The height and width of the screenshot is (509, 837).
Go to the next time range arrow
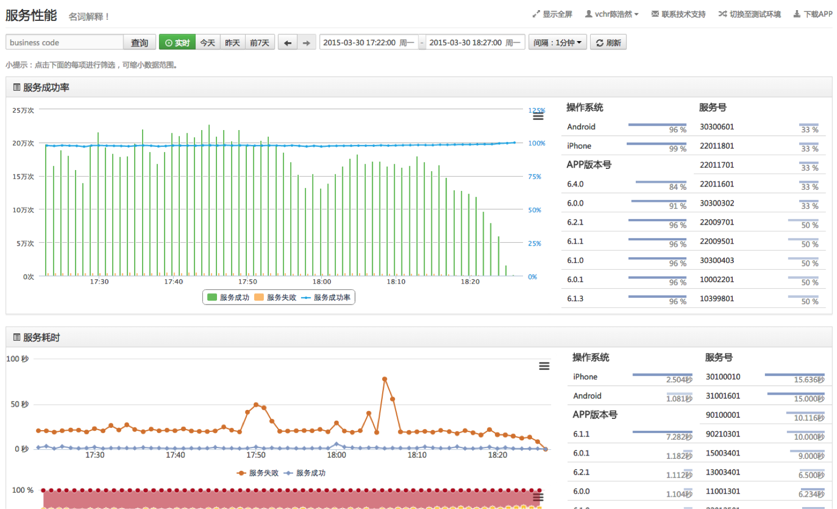(x=306, y=43)
